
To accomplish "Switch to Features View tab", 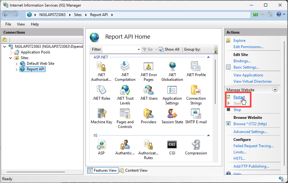I will pos(103,170).
